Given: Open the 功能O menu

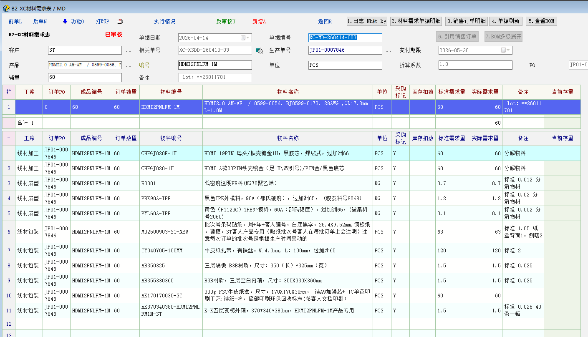Looking at the screenshot, I should click(x=77, y=22).
